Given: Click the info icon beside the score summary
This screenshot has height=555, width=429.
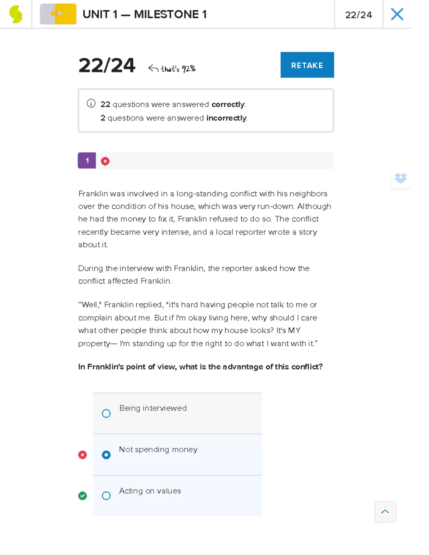Looking at the screenshot, I should pos(92,104).
